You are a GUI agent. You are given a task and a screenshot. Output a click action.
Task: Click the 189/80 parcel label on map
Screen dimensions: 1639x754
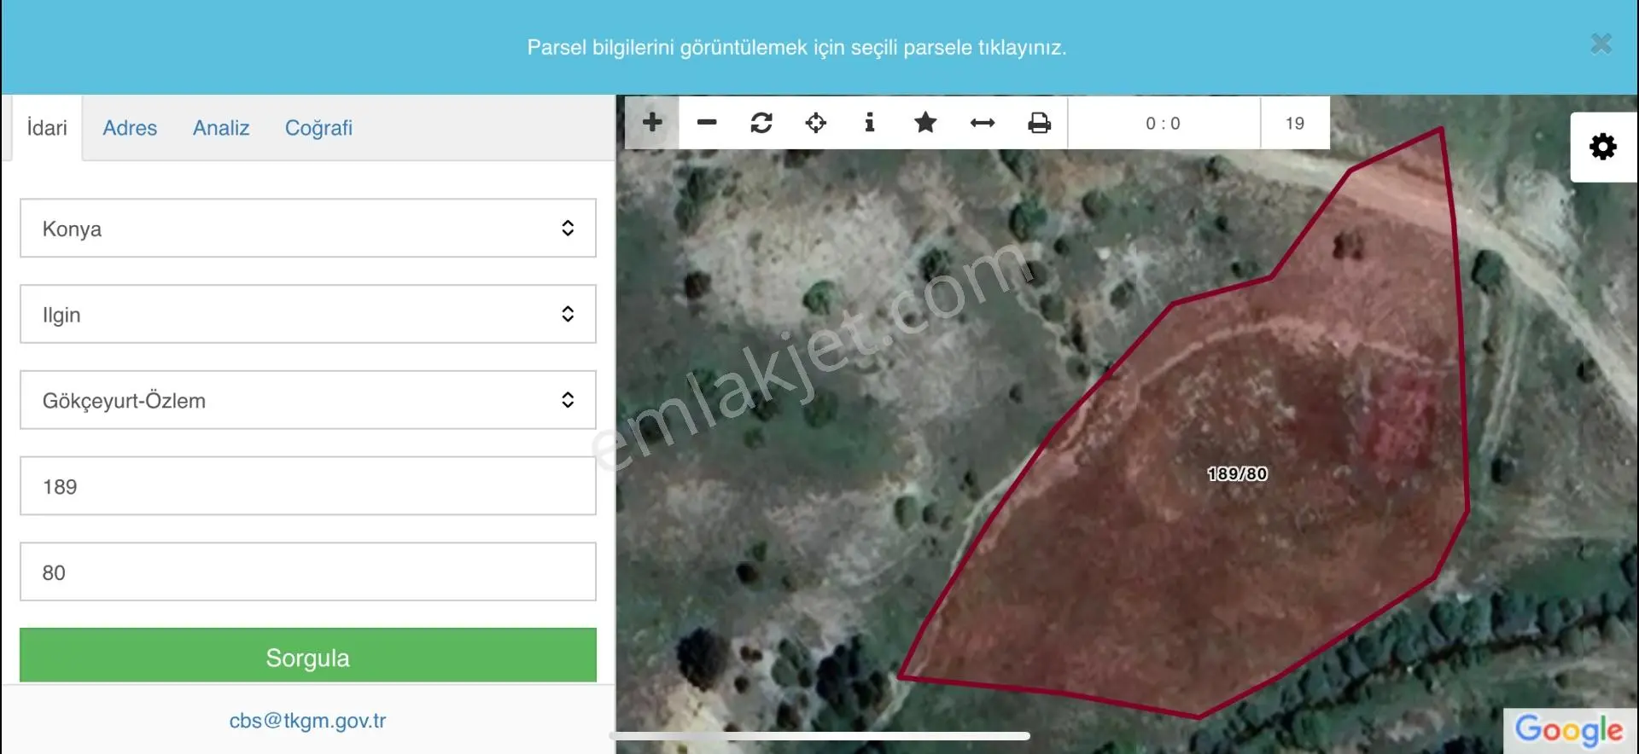coord(1237,473)
